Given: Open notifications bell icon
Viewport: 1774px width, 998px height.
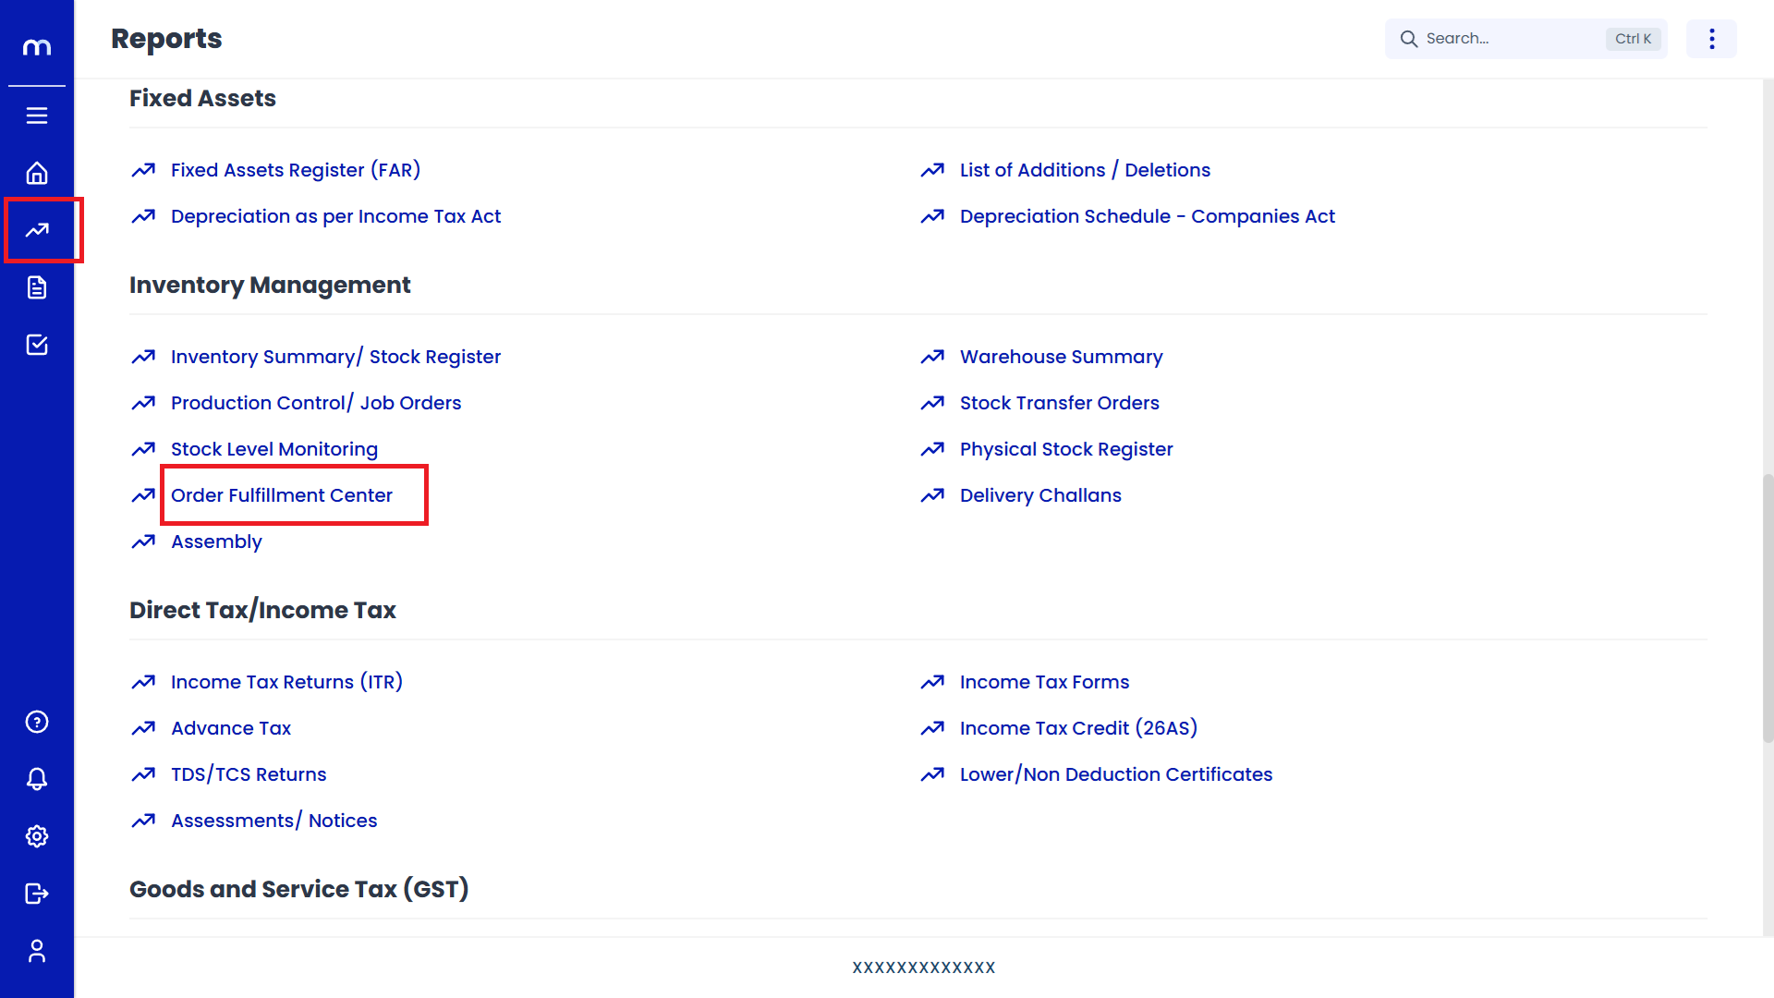Looking at the screenshot, I should pos(37,779).
